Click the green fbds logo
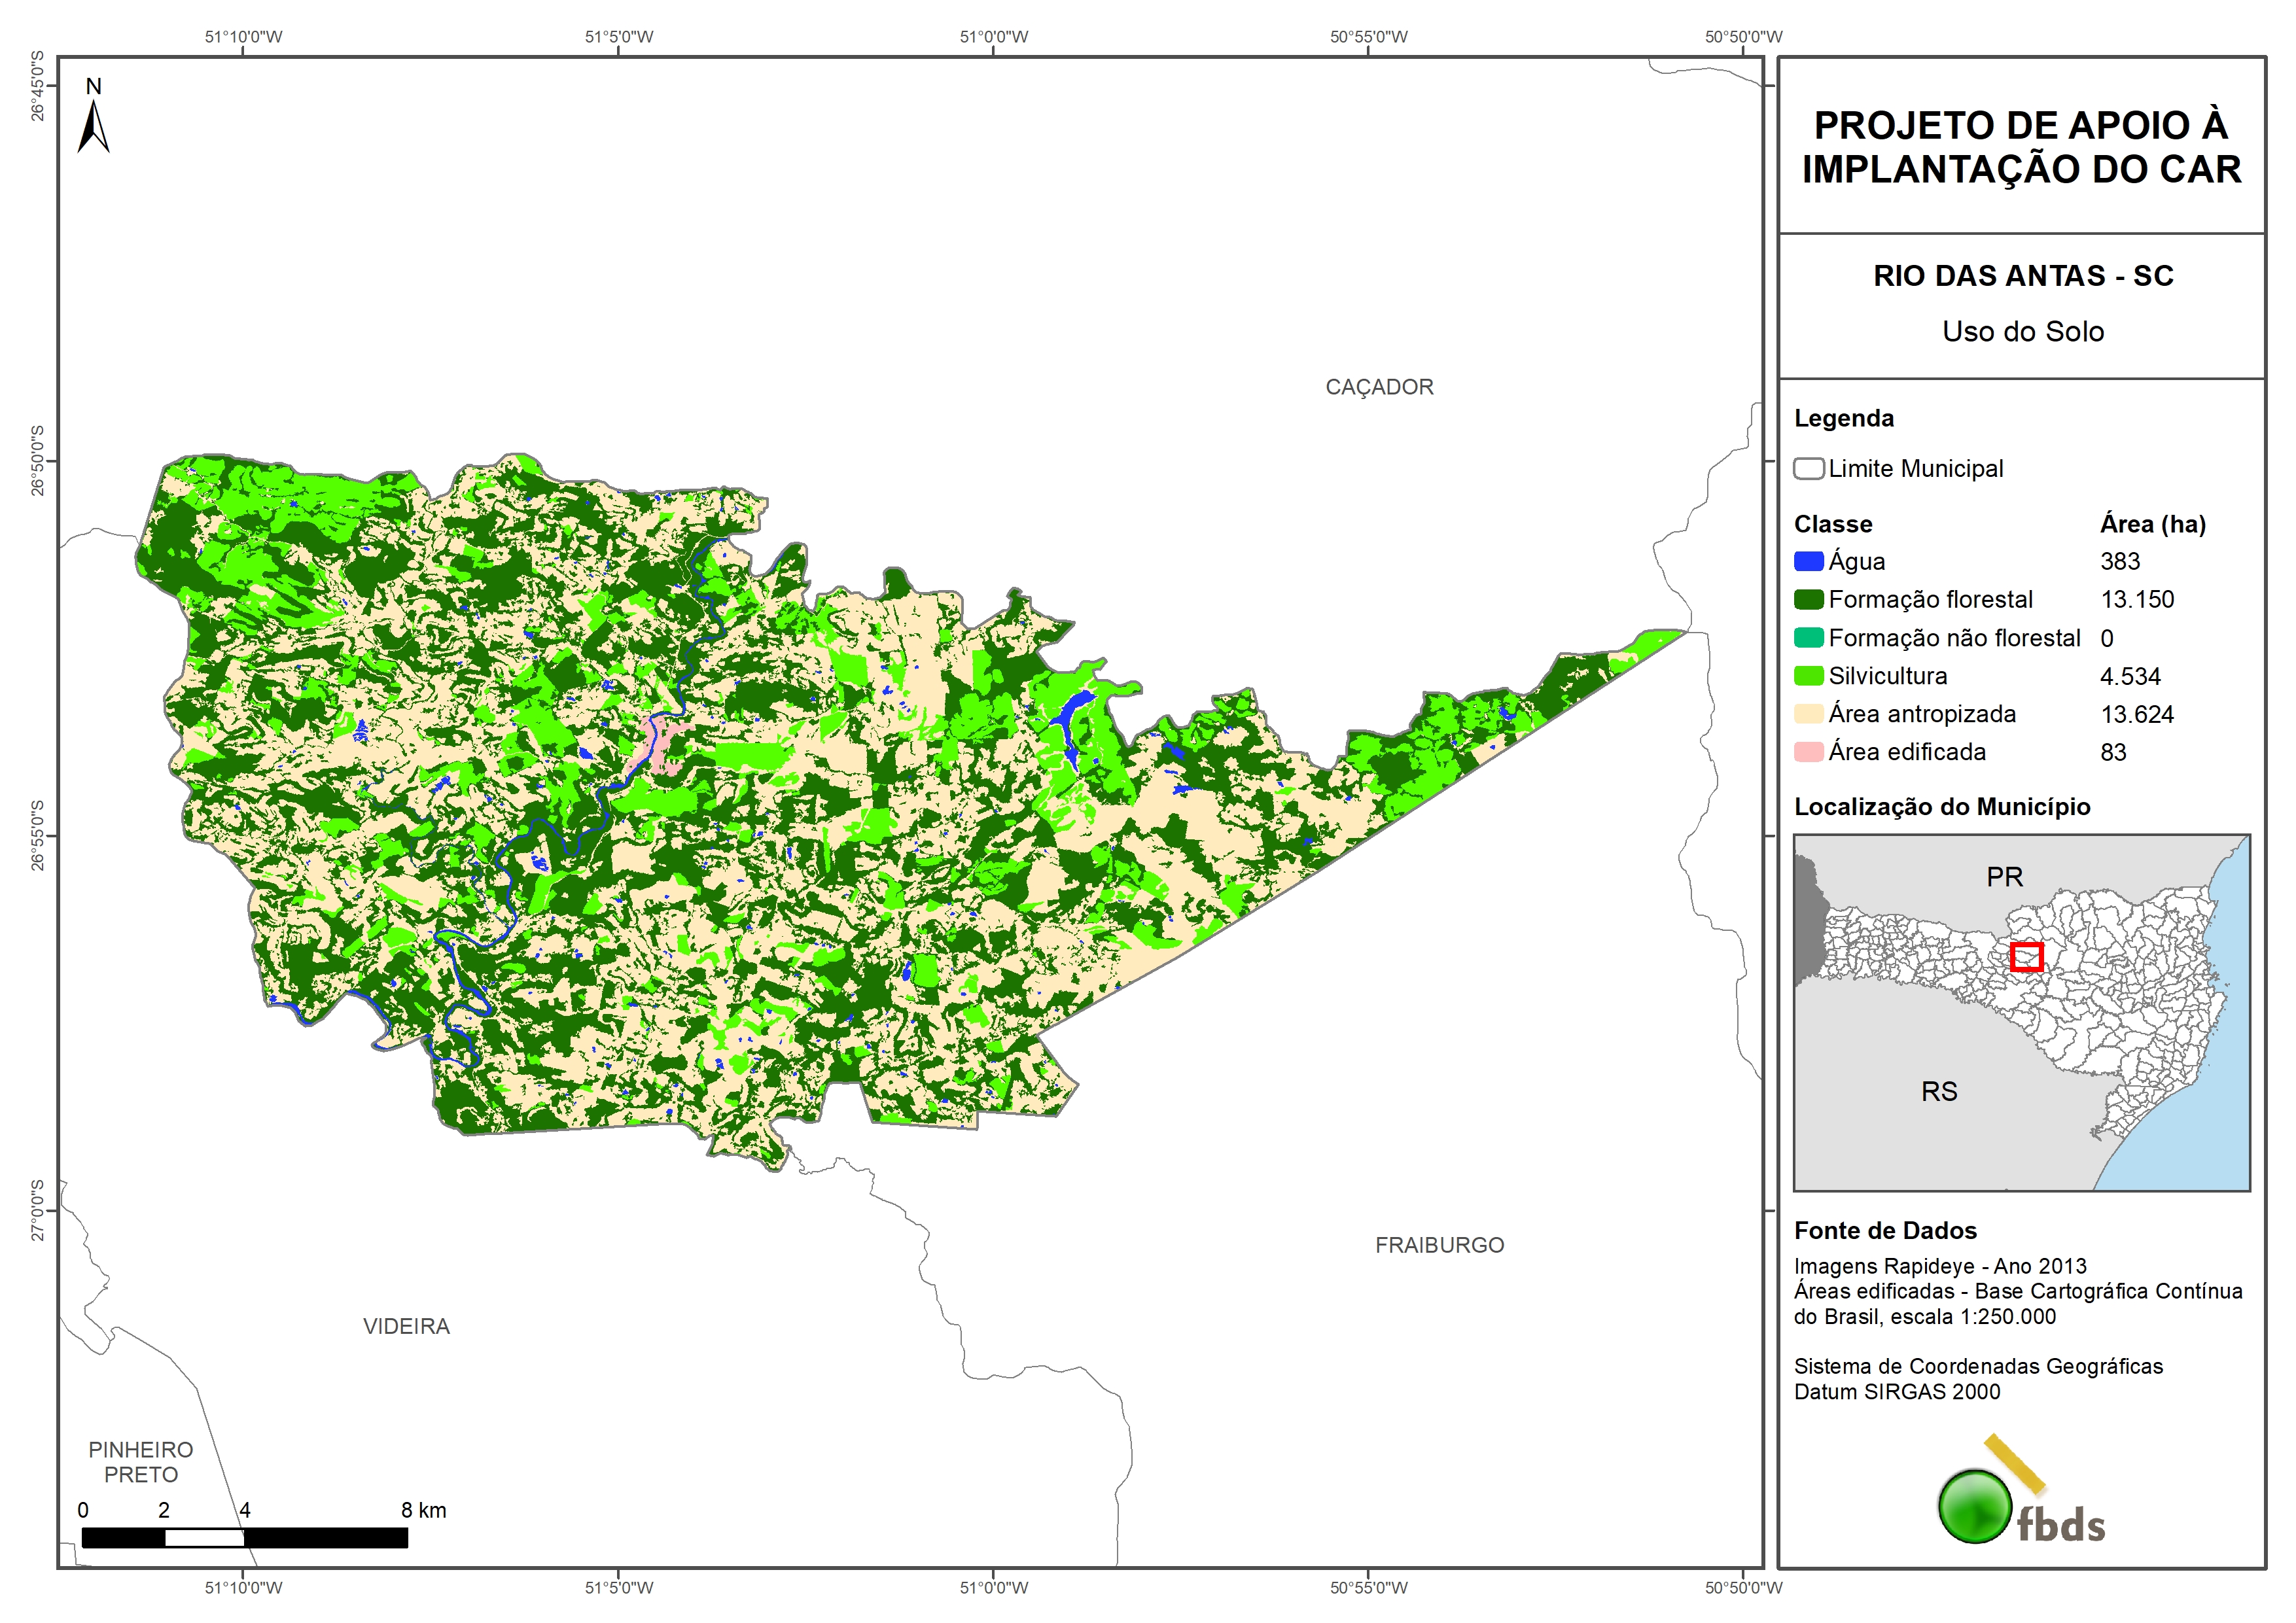2296x1623 pixels. pos(1975,1506)
